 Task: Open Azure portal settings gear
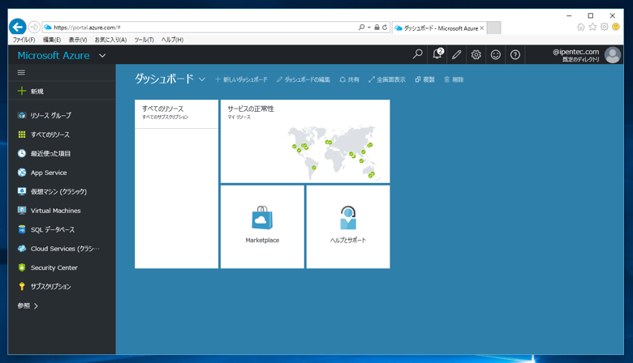[x=476, y=54]
